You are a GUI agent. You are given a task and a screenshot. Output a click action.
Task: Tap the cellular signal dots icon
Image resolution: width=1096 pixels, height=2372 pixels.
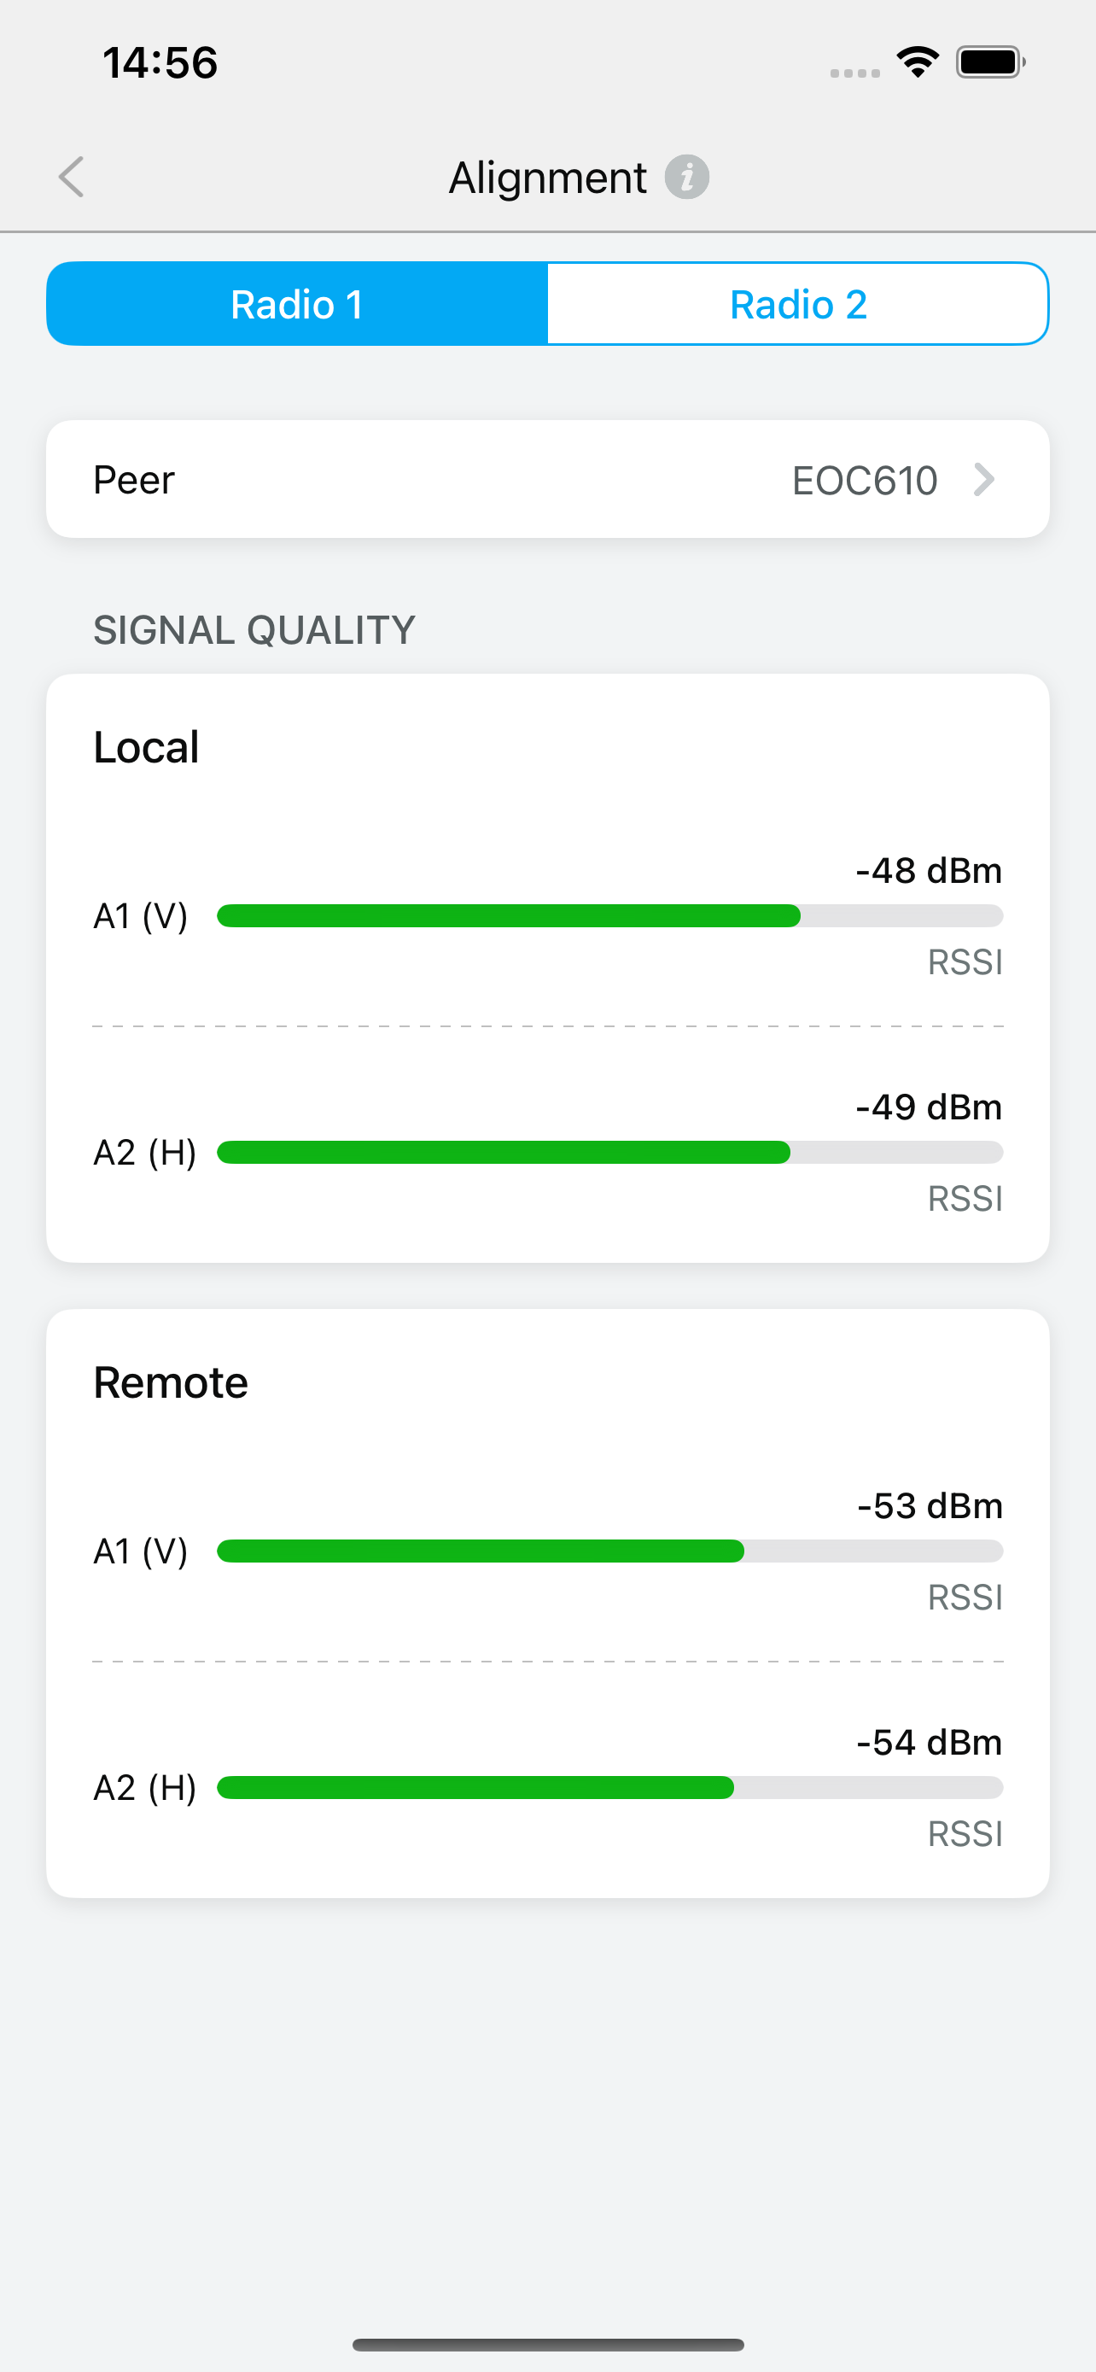pos(855,73)
